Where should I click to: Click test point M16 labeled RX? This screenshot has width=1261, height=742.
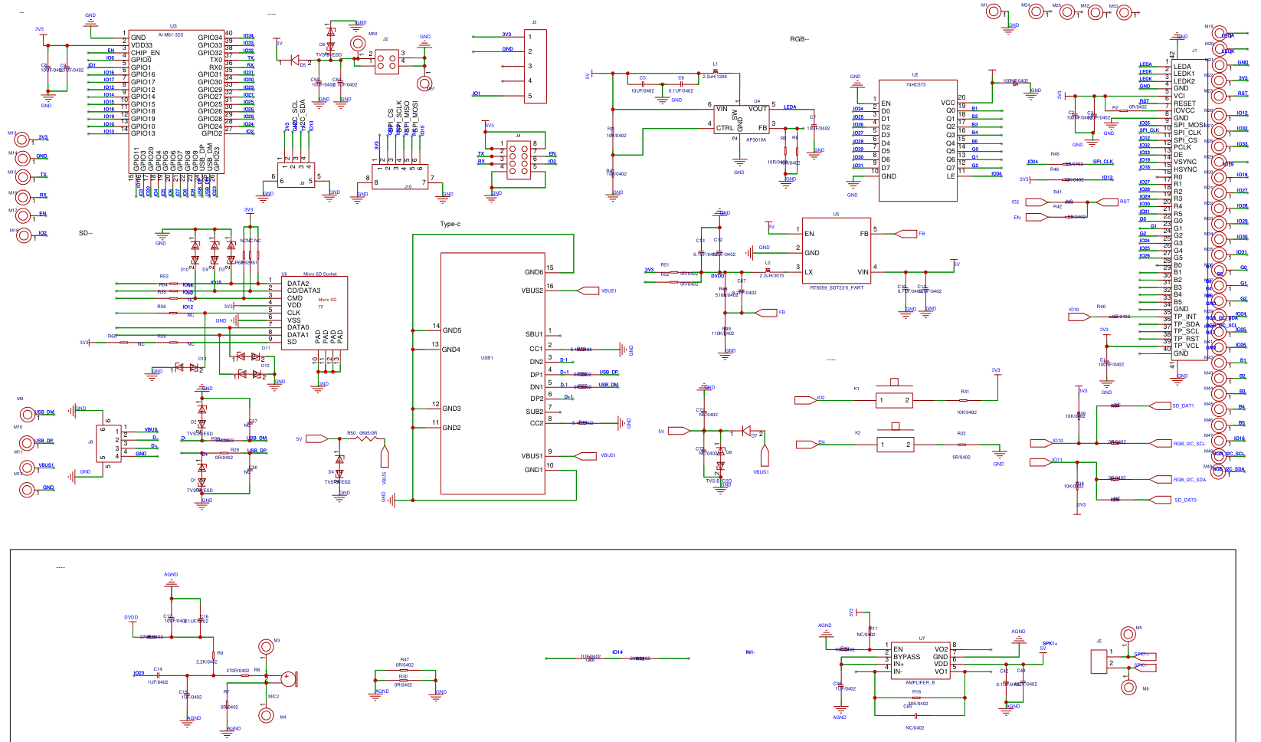click(x=24, y=198)
